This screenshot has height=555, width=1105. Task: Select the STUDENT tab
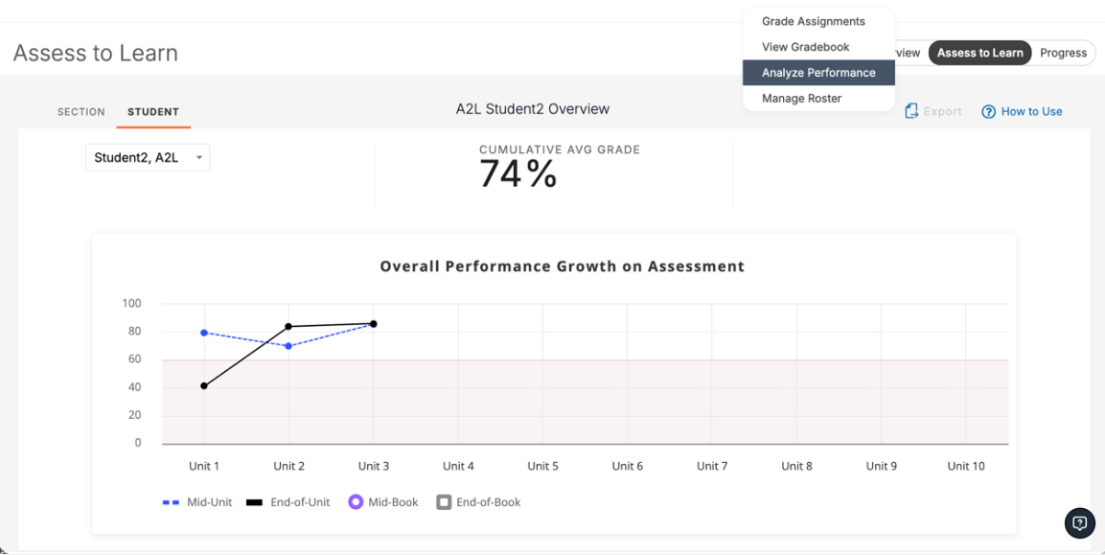pos(152,111)
